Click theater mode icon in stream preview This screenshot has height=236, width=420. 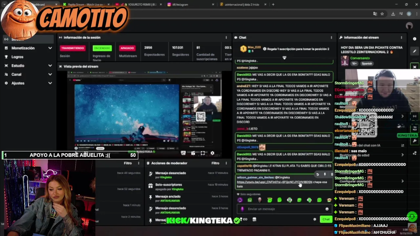pos(193,153)
